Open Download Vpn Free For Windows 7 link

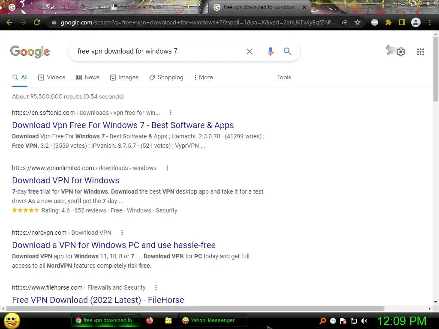pyautogui.click(x=123, y=125)
